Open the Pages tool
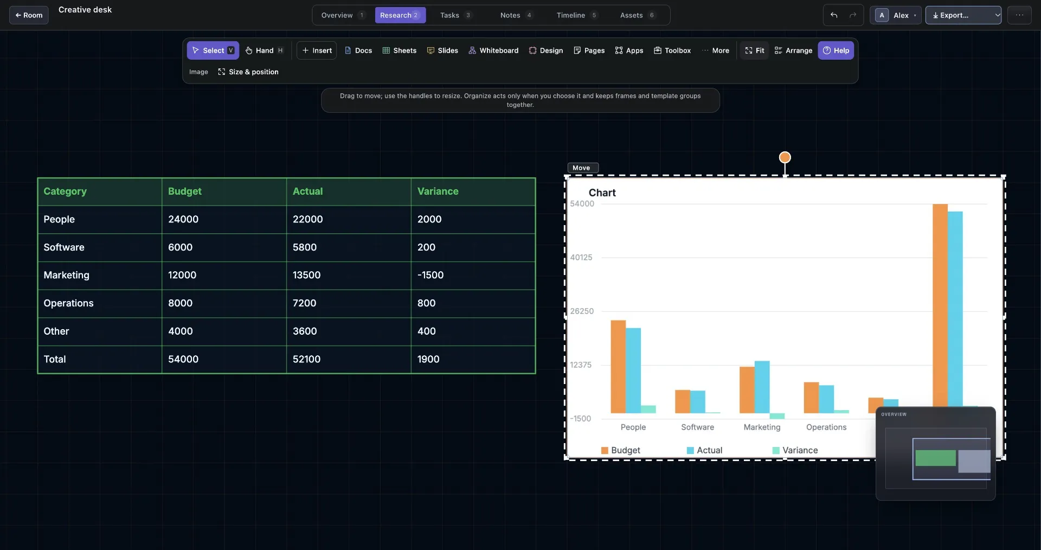1041x550 pixels. coord(589,50)
